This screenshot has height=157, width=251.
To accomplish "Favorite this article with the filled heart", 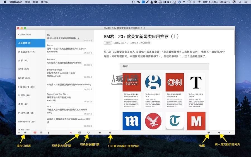I will point(209,132).
